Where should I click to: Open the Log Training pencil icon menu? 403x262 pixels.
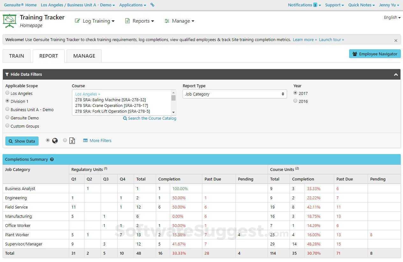(78, 20)
